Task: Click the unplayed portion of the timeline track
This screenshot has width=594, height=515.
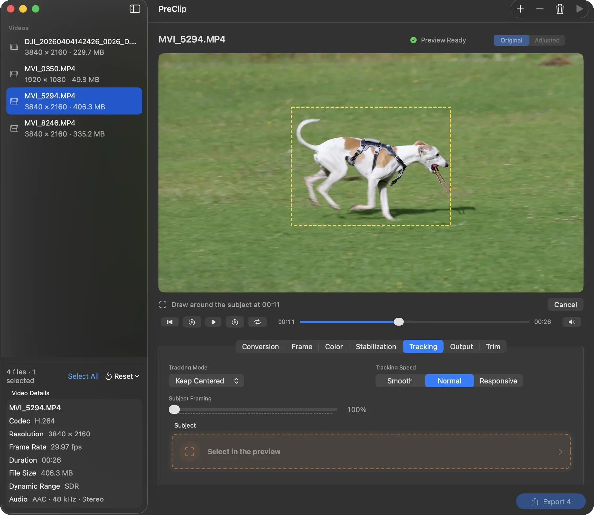Action: [466, 322]
